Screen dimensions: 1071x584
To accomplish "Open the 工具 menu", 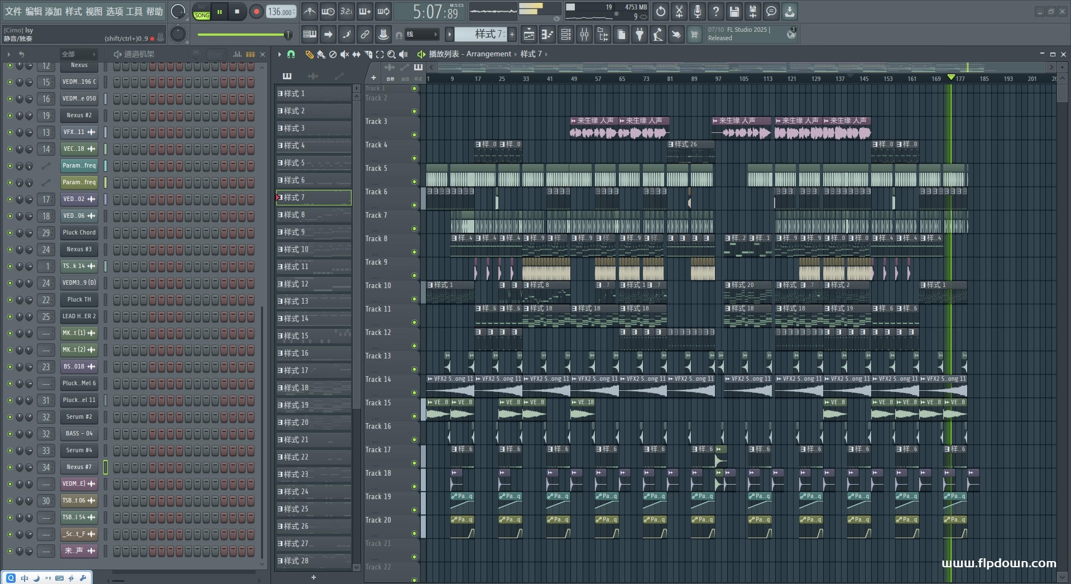I will click(x=134, y=11).
